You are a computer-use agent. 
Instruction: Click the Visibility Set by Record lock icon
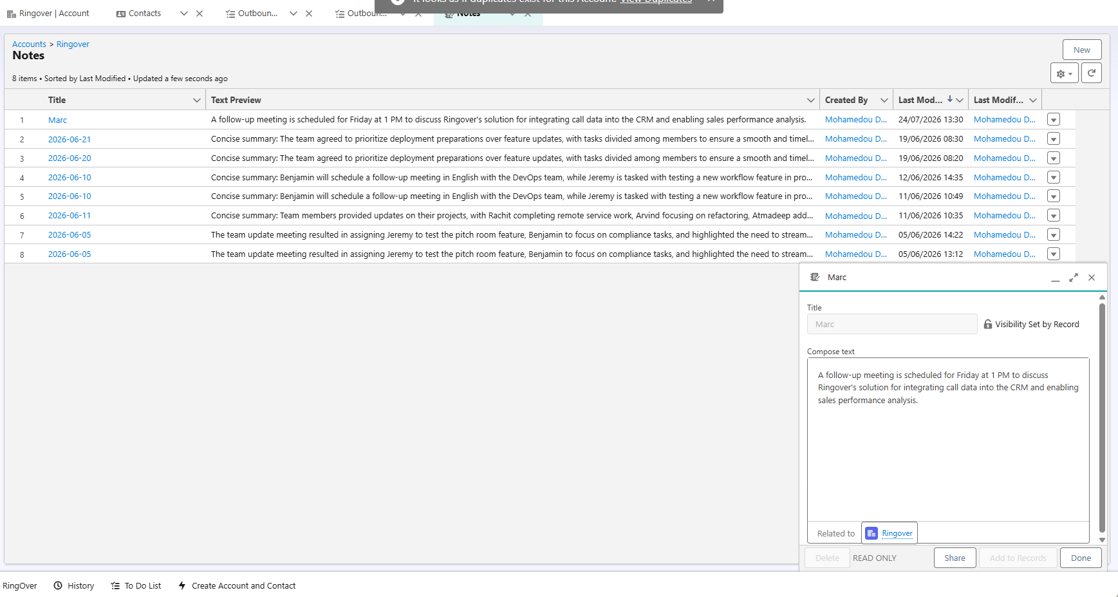(988, 324)
